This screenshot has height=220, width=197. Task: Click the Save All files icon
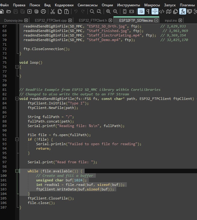[22, 11]
